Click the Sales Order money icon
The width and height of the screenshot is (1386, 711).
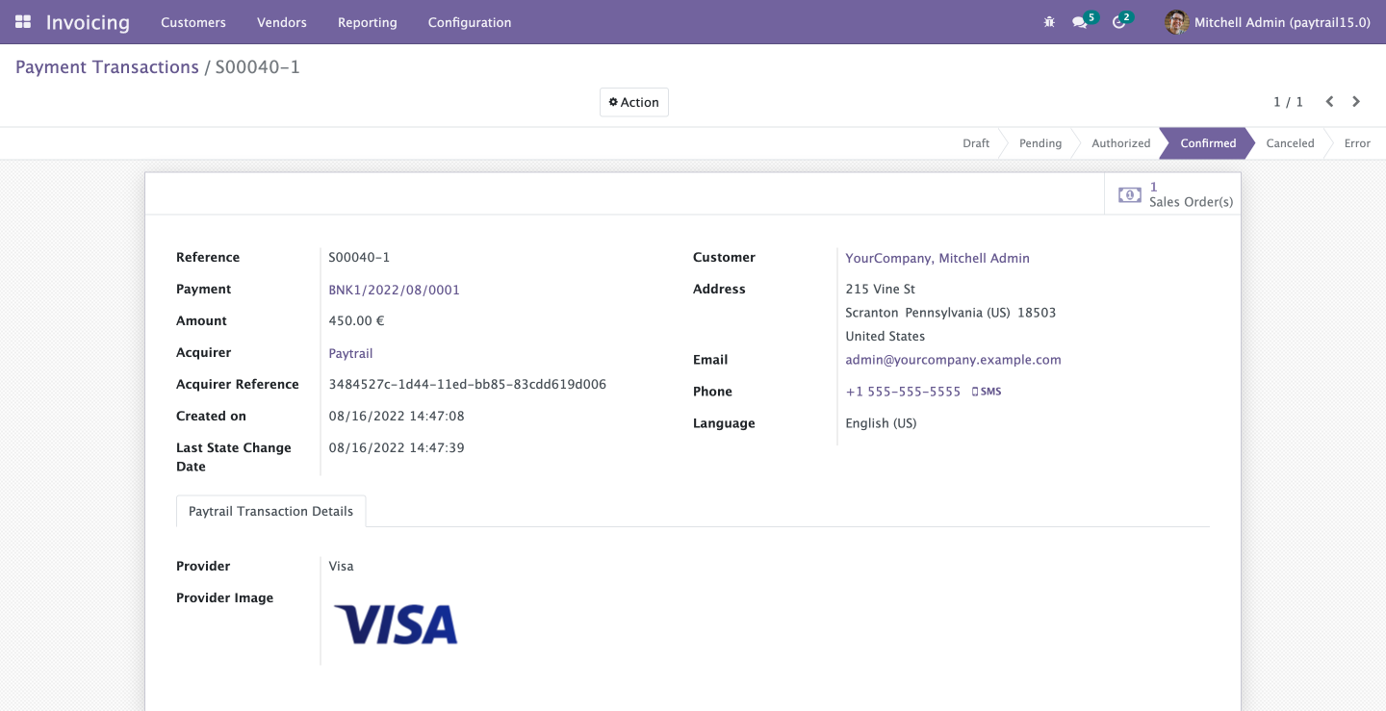click(1130, 194)
